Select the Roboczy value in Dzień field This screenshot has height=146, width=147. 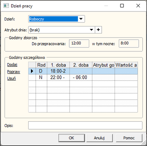click(53, 19)
